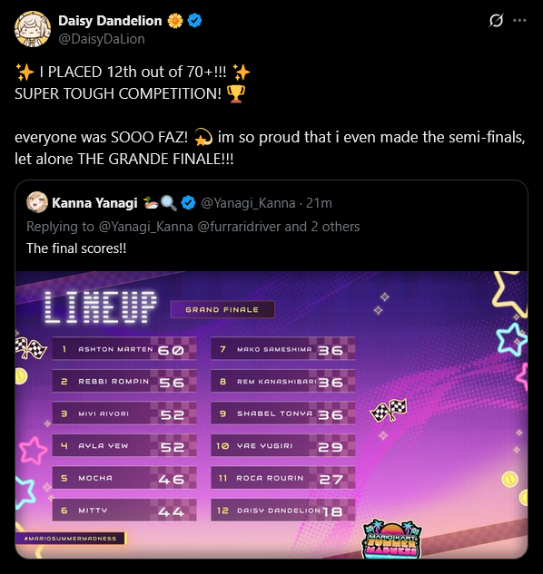Open the @Yanagi_Kanna handle in quoted post
543x574 pixels.
coord(248,203)
